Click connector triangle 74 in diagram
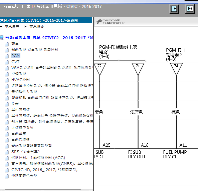198x191 pixels. pos(176,69)
